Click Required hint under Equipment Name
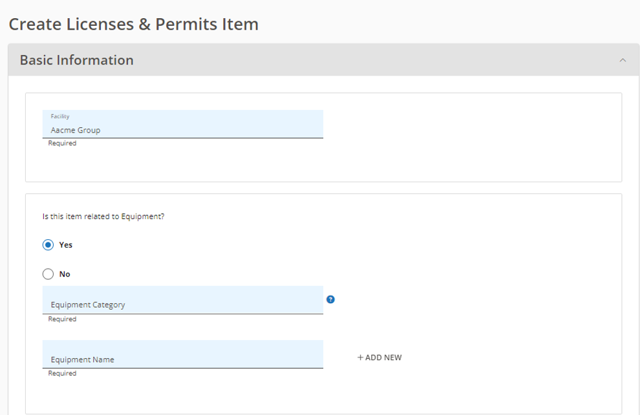 (62, 374)
